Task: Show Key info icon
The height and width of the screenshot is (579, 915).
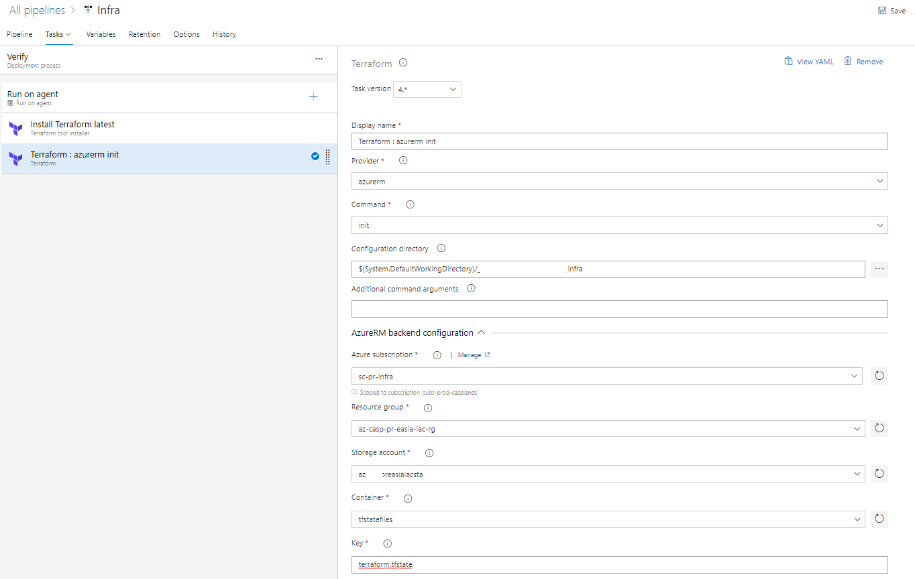Action: [x=386, y=543]
